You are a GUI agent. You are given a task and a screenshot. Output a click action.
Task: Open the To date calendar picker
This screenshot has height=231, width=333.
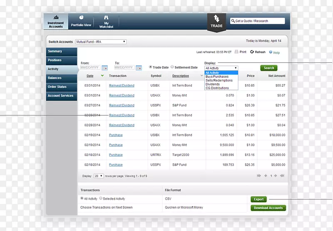click(x=139, y=67)
